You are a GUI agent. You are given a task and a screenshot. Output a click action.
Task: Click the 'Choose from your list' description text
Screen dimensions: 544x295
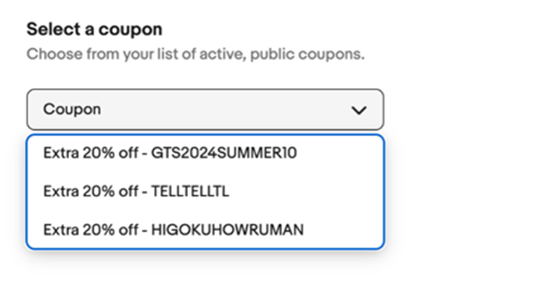[196, 54]
